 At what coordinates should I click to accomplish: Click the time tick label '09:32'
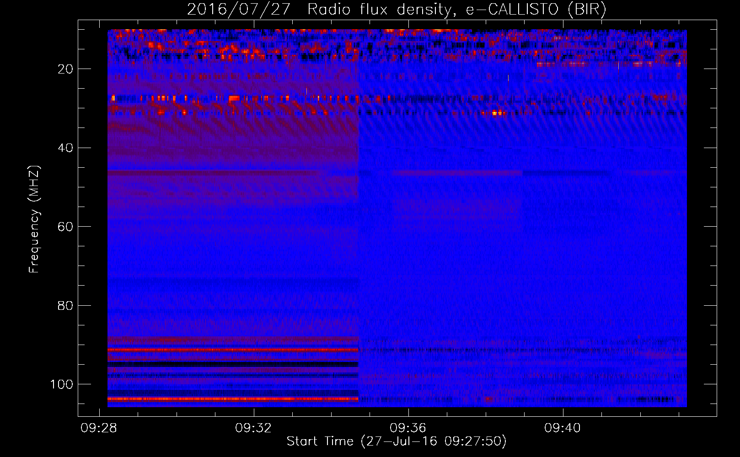click(253, 428)
